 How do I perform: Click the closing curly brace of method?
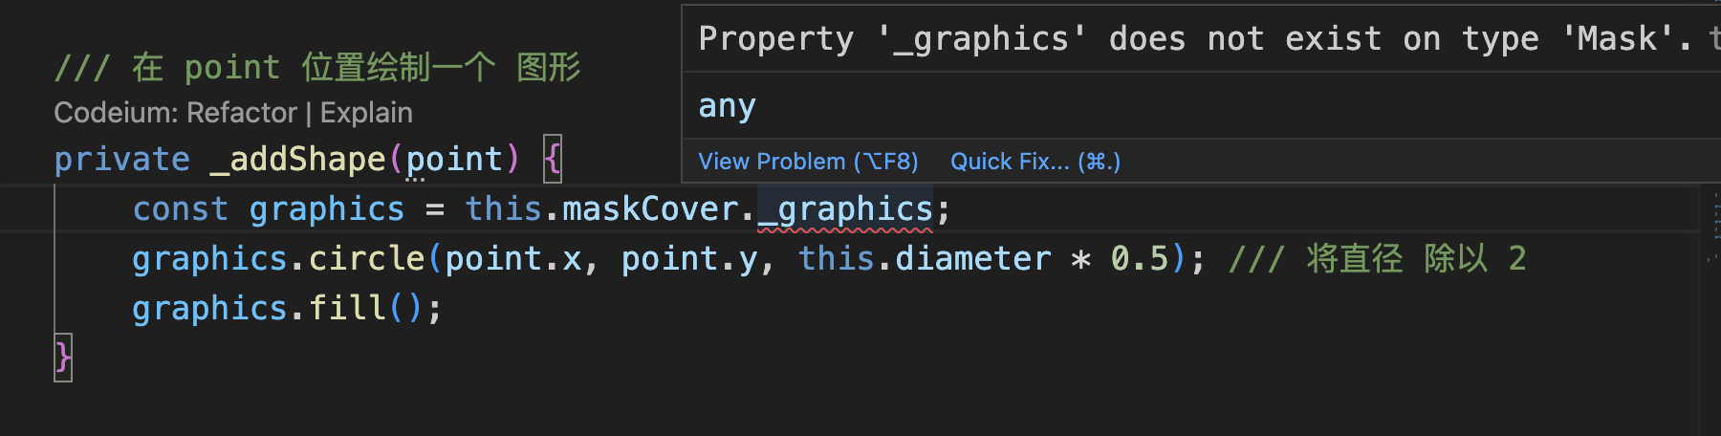[x=63, y=358]
